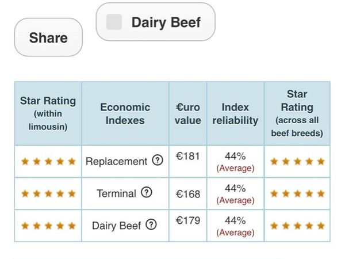
Task: Click within-limousin stars in Terminal row
Action: tap(48, 194)
